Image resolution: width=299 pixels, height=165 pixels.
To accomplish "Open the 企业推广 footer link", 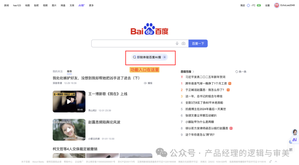I will (x=79, y=162).
